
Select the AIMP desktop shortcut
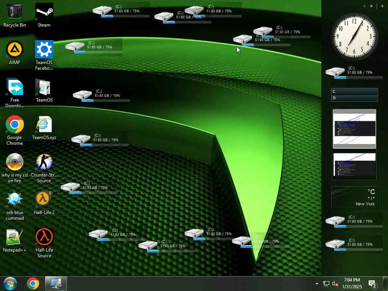point(15,52)
